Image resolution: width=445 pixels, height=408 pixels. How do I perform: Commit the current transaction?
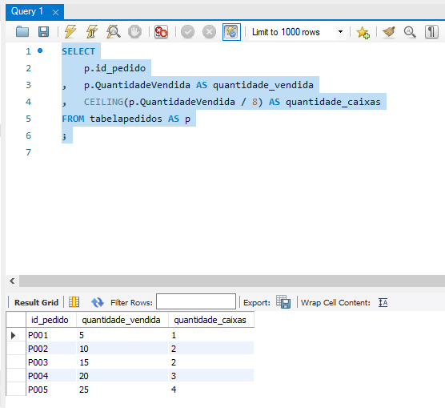pos(187,32)
